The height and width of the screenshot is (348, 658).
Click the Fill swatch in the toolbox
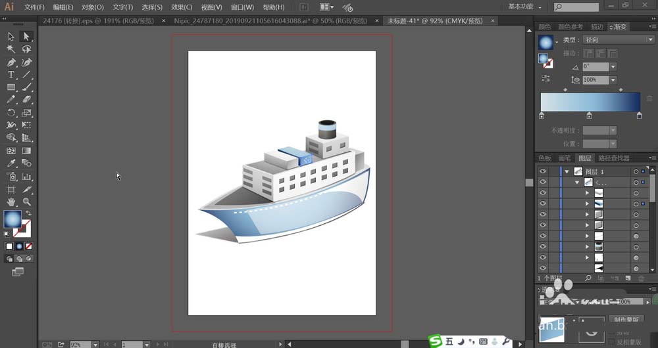[12, 219]
